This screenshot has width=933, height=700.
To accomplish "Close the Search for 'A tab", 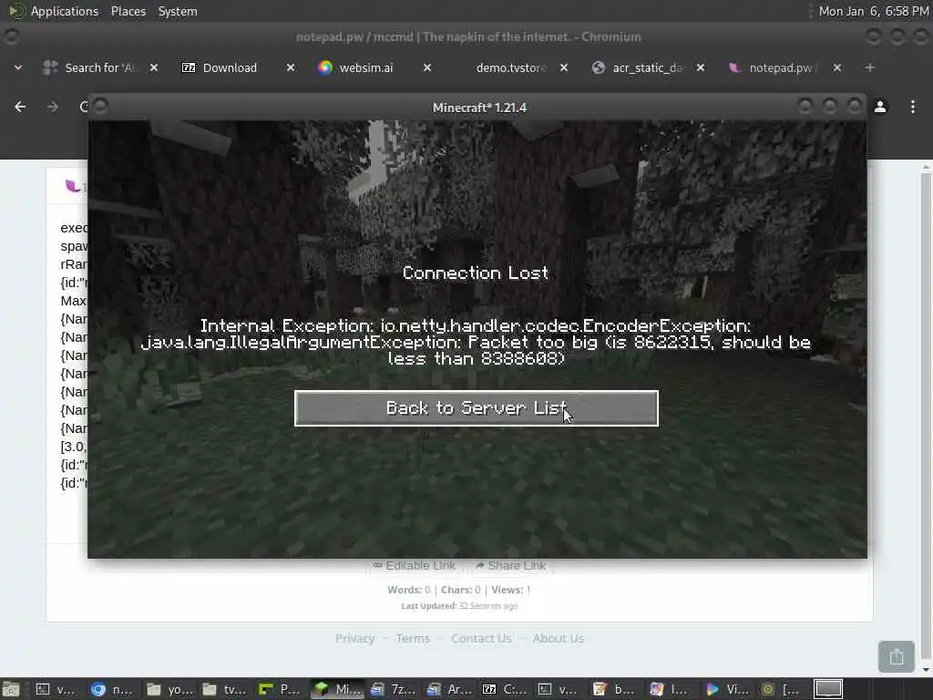I will 154,67.
